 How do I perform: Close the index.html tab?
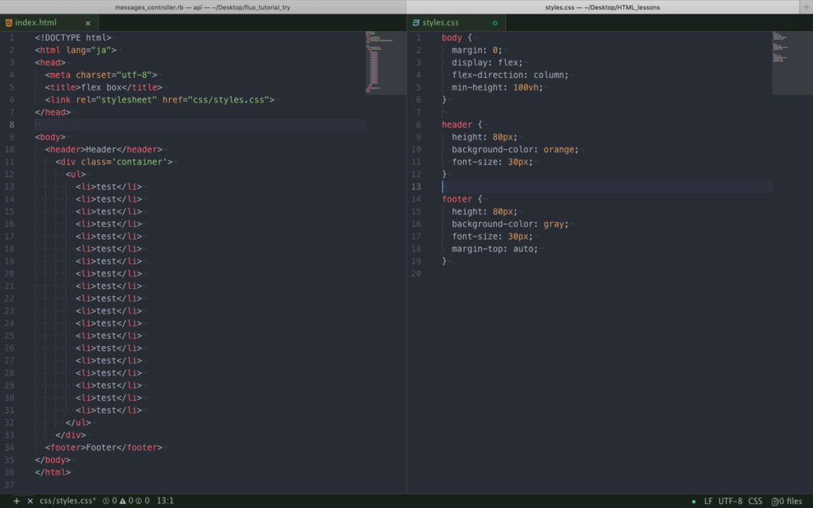pos(87,23)
